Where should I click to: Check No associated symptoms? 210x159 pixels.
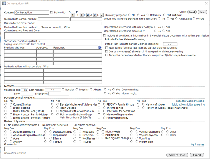(6, 125)
